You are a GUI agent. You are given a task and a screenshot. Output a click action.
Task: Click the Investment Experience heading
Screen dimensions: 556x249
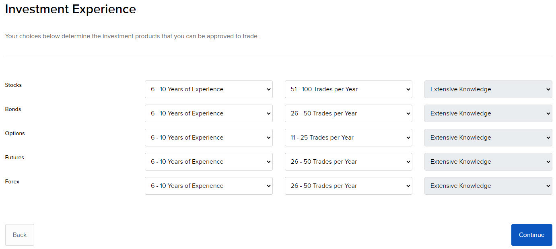click(x=70, y=9)
